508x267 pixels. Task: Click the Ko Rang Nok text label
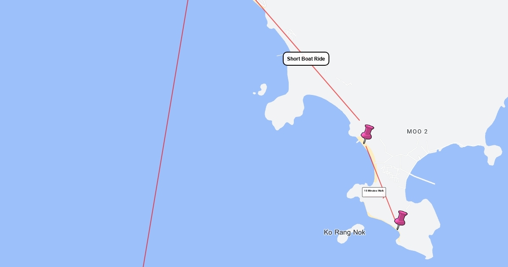pos(345,232)
